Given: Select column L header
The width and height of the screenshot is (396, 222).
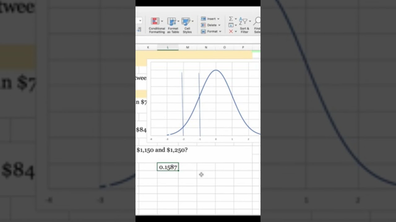Looking at the screenshot, I should pos(168,47).
